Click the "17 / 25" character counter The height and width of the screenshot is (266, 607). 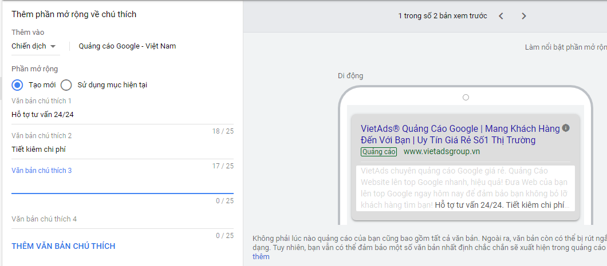click(x=223, y=166)
